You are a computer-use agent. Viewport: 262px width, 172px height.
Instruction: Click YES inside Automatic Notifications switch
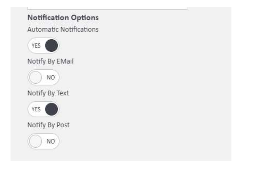36,46
